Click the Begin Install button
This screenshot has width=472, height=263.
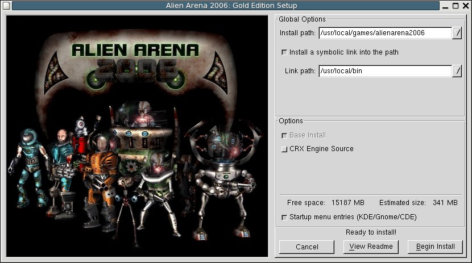435,247
